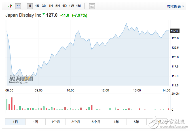Click the 12:00 time axis label
The height and width of the screenshot is (131, 190).
105,90
